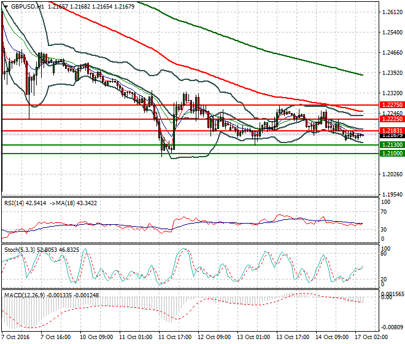Select the MACD(12,26,9) indicator label
The image size is (405, 344).
[x=25, y=295]
